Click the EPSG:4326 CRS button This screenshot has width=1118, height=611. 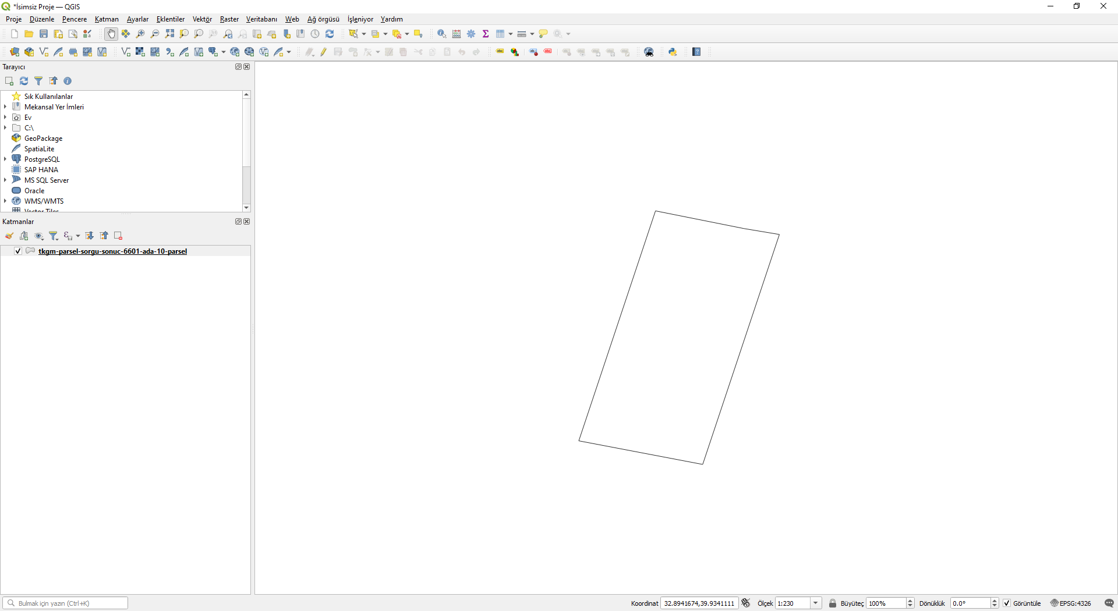[x=1071, y=603]
